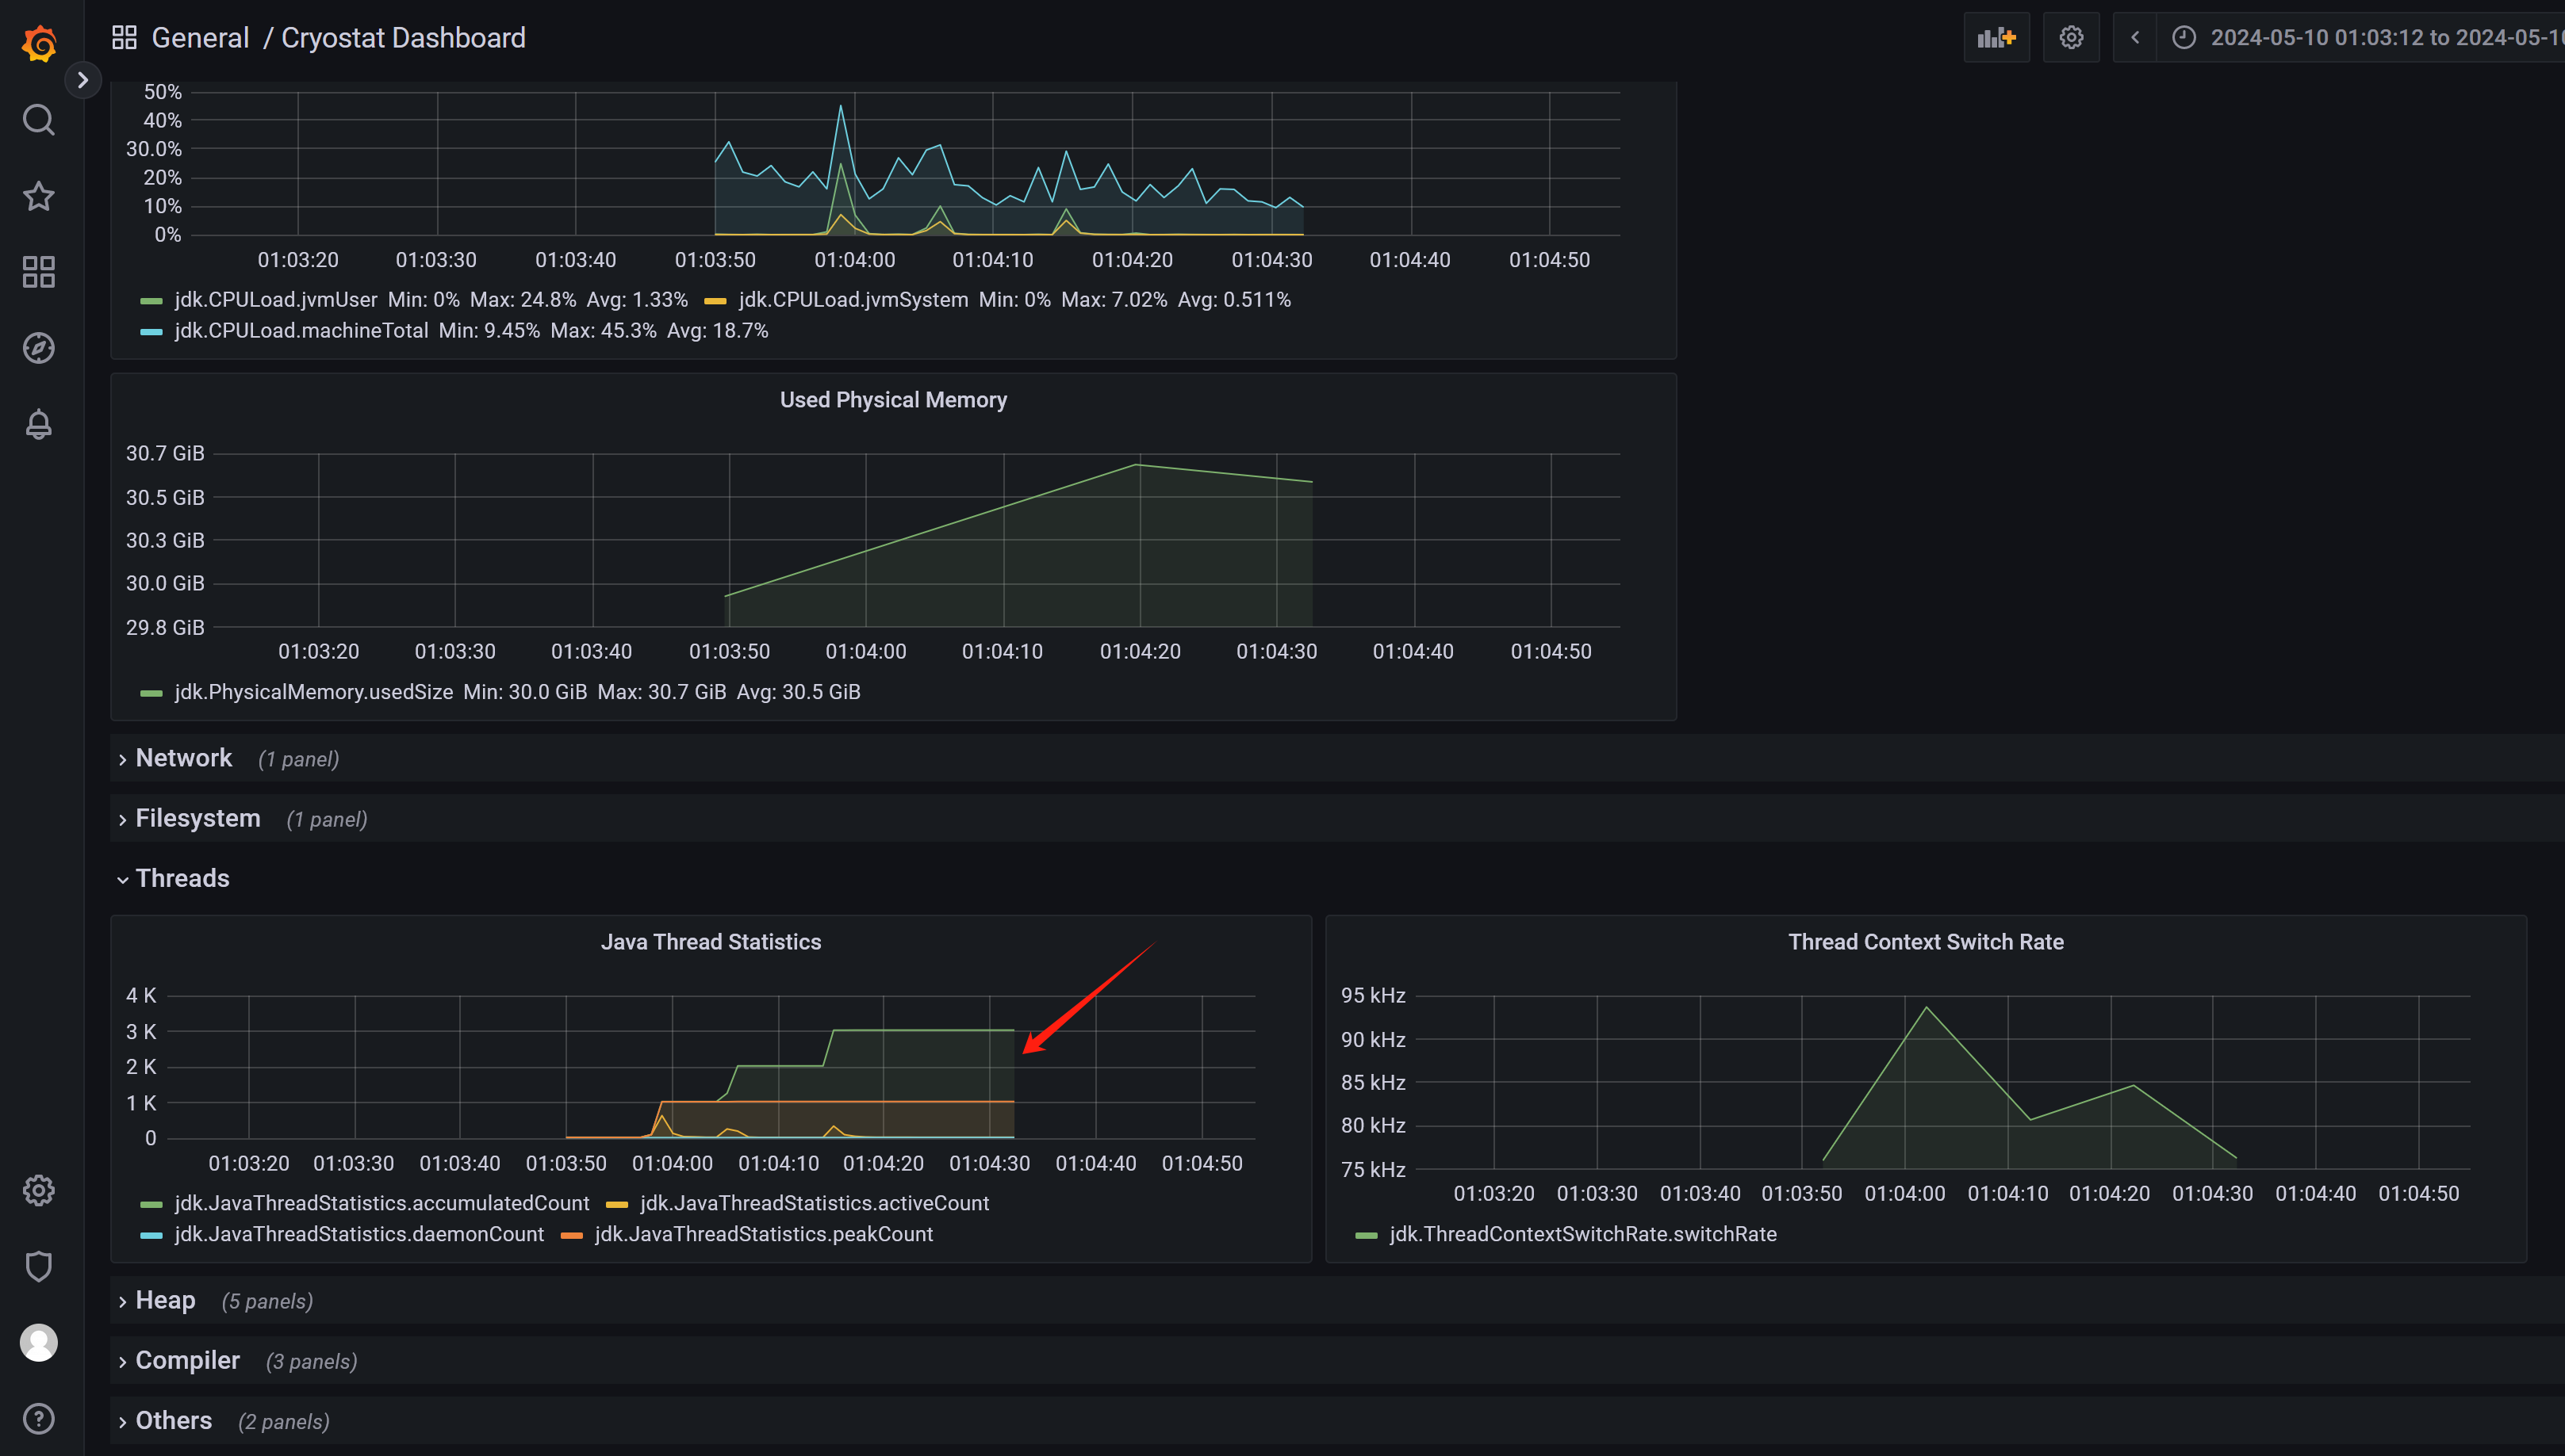This screenshot has height=1456, width=2565.
Task: Click the General folder breadcrumb link
Action: 199,38
